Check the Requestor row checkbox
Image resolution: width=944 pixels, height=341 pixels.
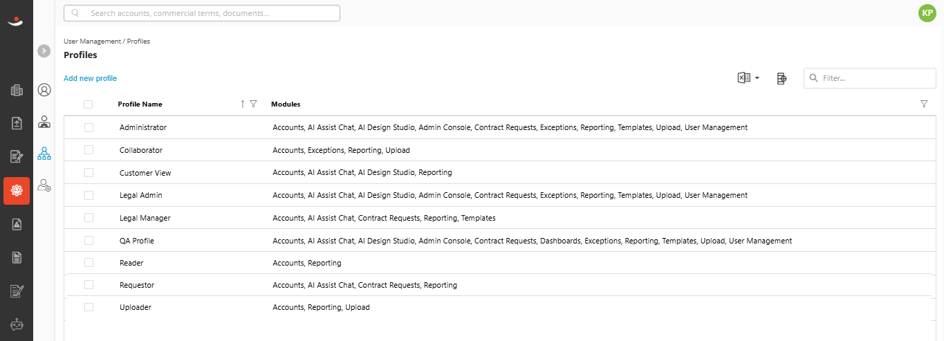89,284
